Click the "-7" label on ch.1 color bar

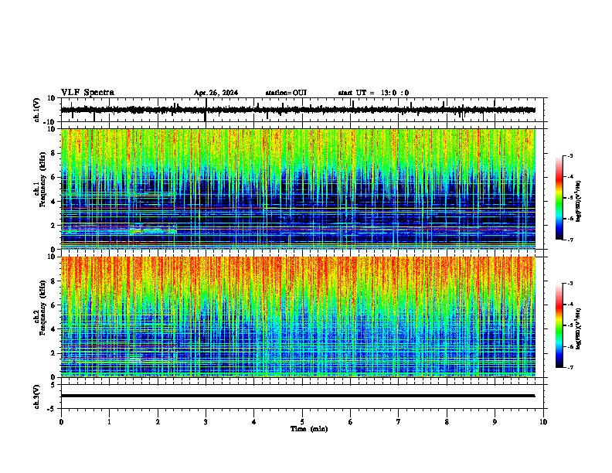pyautogui.click(x=570, y=240)
